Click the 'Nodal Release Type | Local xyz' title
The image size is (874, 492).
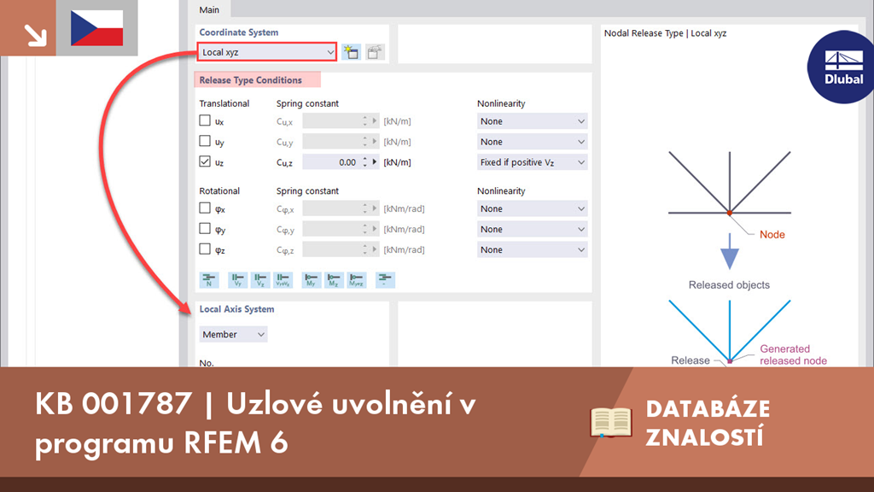point(665,33)
